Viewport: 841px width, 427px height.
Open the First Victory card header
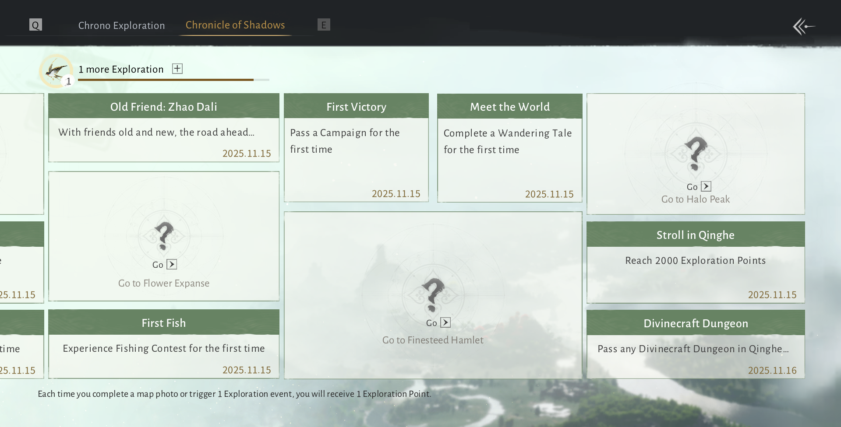click(x=356, y=106)
